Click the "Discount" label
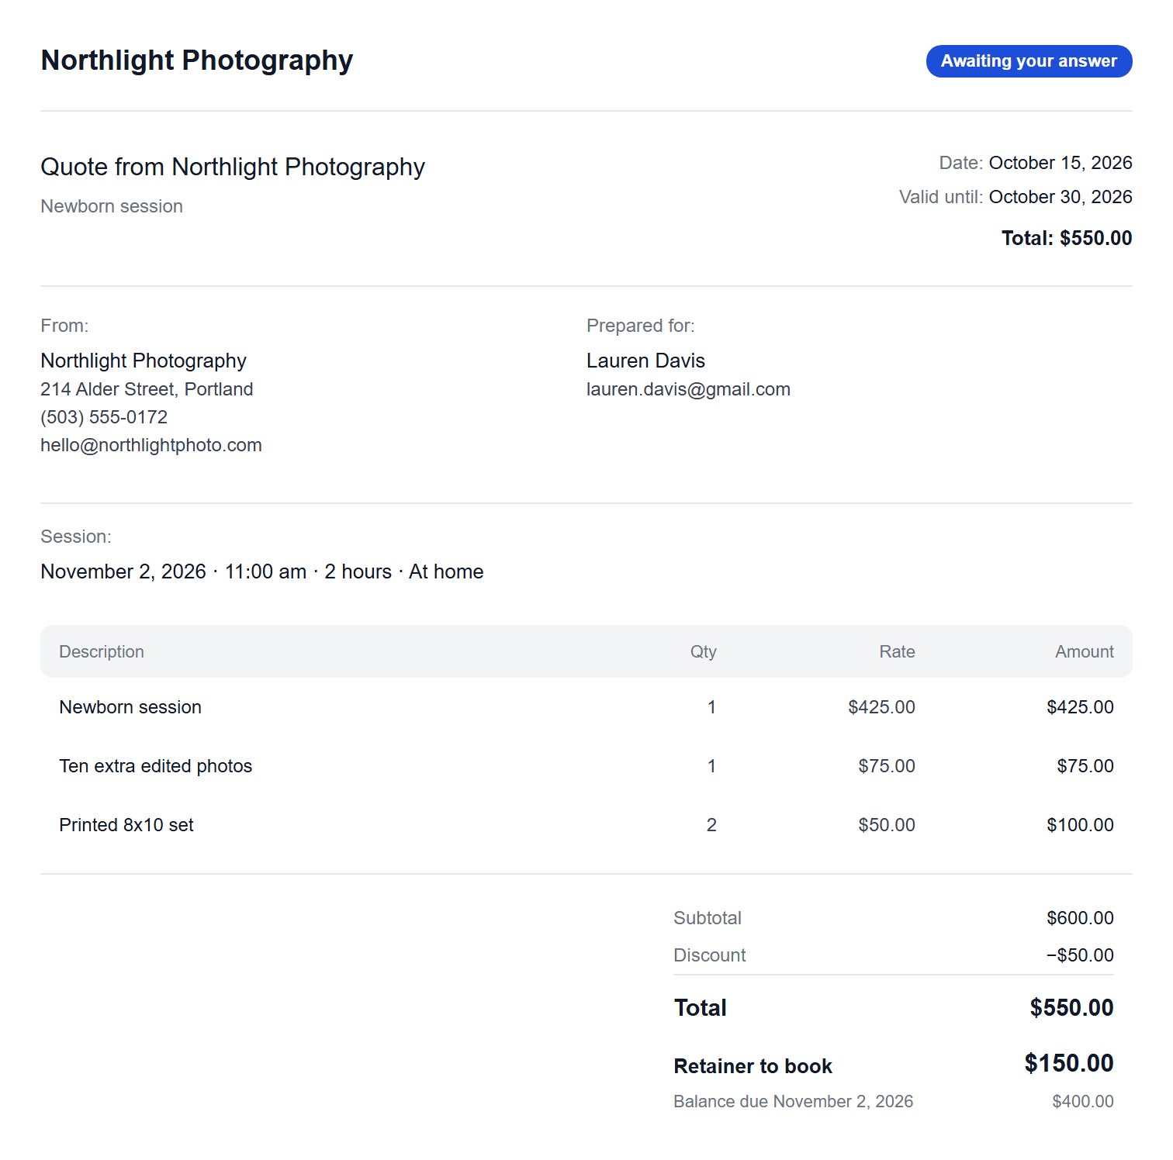 coord(710,955)
